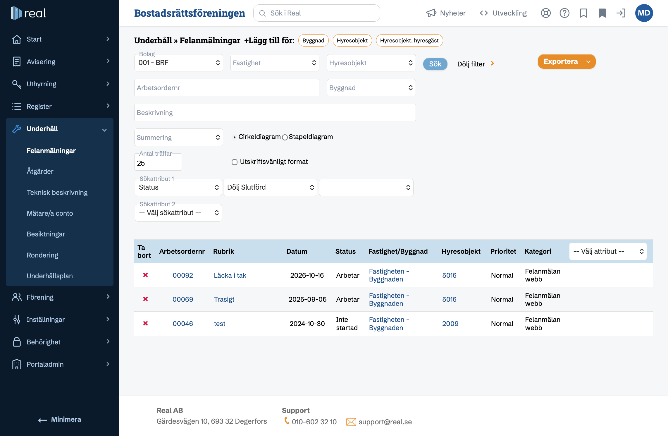Click the support email envelope icon
Screen dimensions: 668x436
point(351,422)
